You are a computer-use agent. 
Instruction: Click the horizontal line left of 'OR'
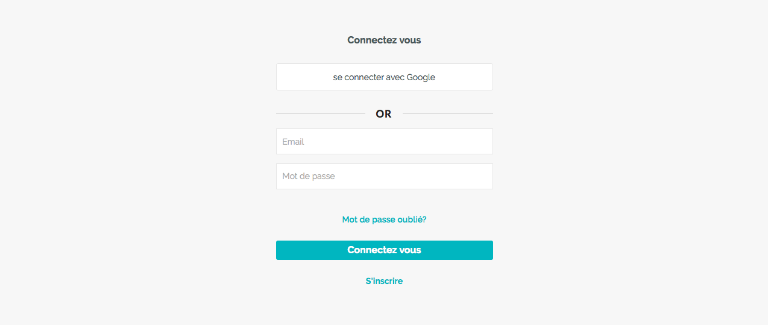pyautogui.click(x=320, y=113)
